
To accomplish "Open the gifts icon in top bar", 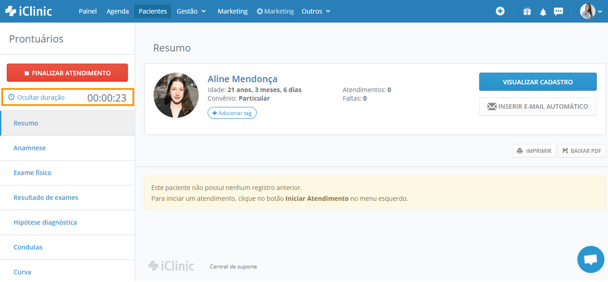I will pyautogui.click(x=527, y=11).
